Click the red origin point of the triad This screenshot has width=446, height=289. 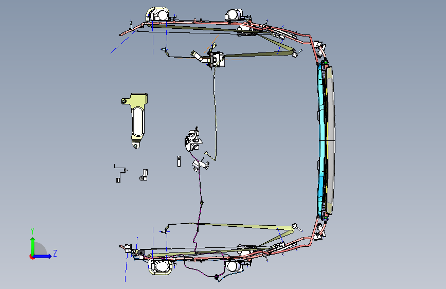tap(32, 257)
